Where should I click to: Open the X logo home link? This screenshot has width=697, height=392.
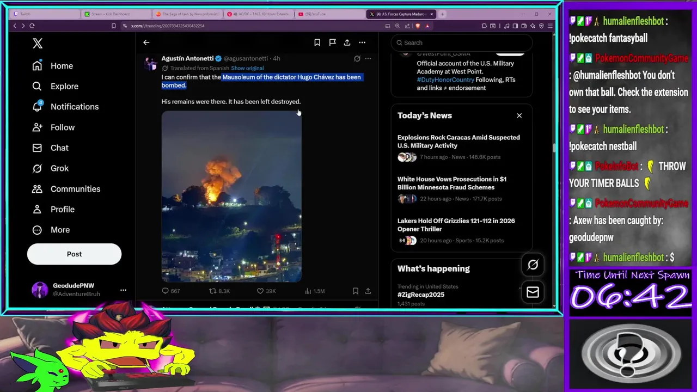[37, 44]
